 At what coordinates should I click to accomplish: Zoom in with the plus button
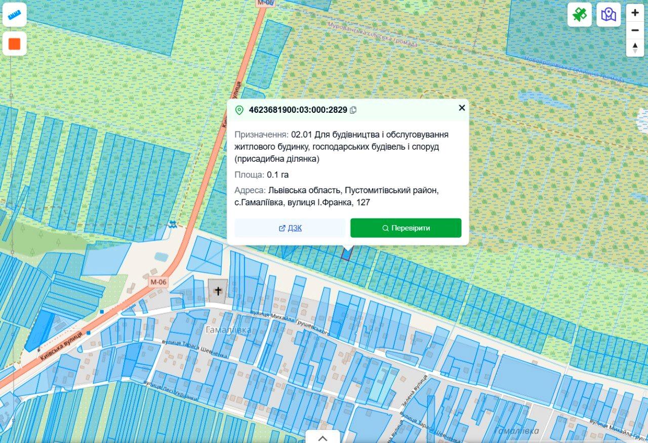[635, 13]
